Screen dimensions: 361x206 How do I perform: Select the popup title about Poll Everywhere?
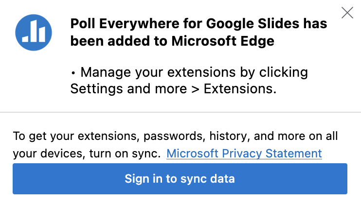pyautogui.click(x=199, y=32)
